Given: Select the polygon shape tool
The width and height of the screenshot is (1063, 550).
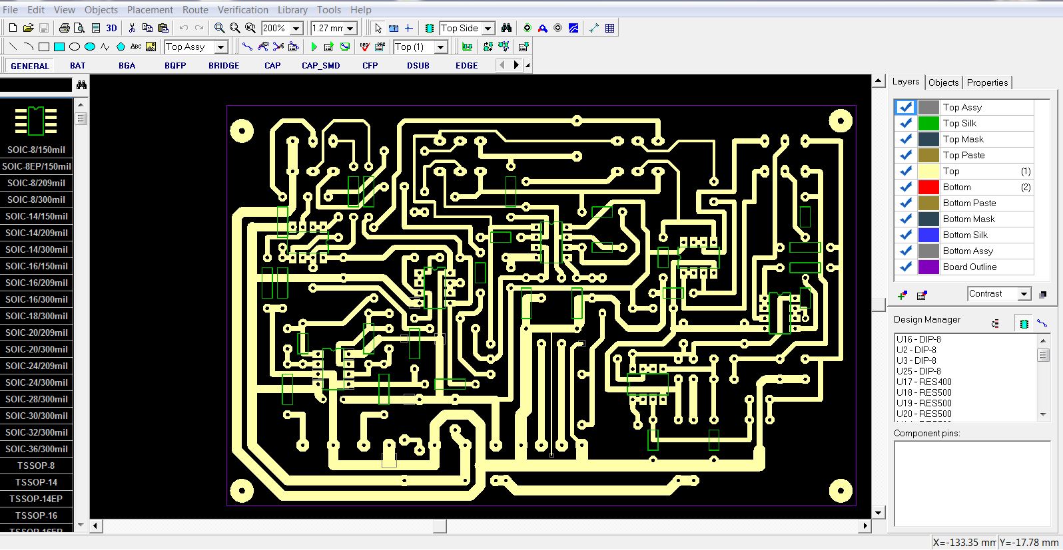Looking at the screenshot, I should pos(121,47).
